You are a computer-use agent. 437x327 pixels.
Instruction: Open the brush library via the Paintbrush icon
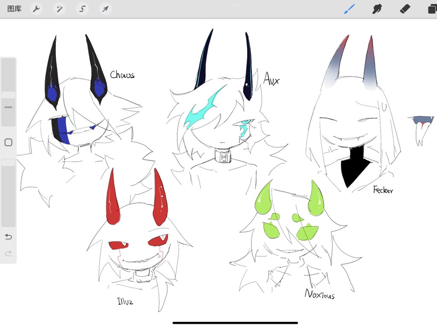(349, 9)
